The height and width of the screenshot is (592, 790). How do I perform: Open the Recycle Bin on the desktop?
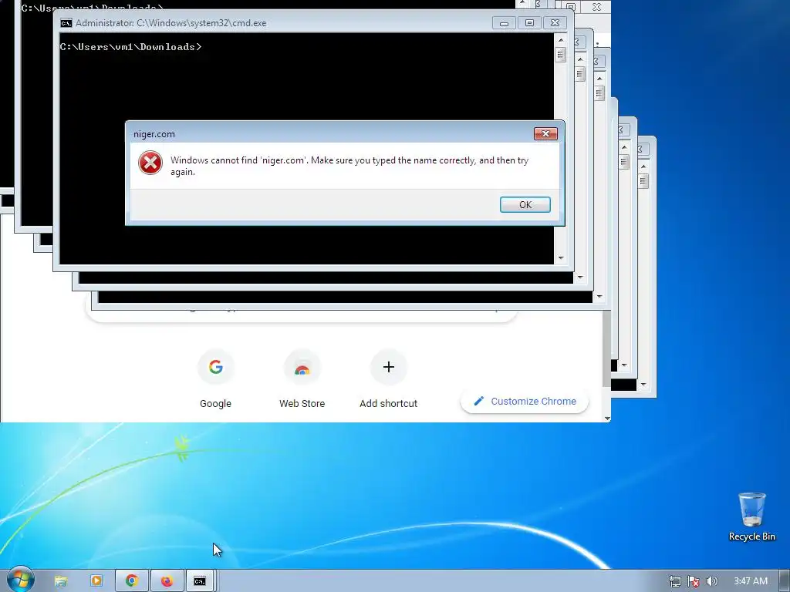click(x=751, y=517)
